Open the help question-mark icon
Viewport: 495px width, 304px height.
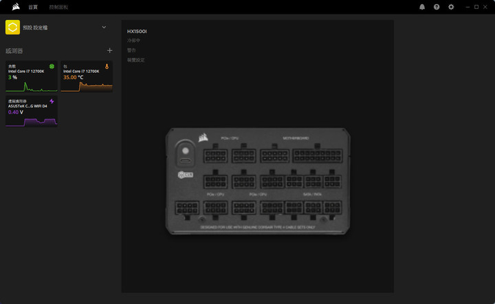pos(437,7)
